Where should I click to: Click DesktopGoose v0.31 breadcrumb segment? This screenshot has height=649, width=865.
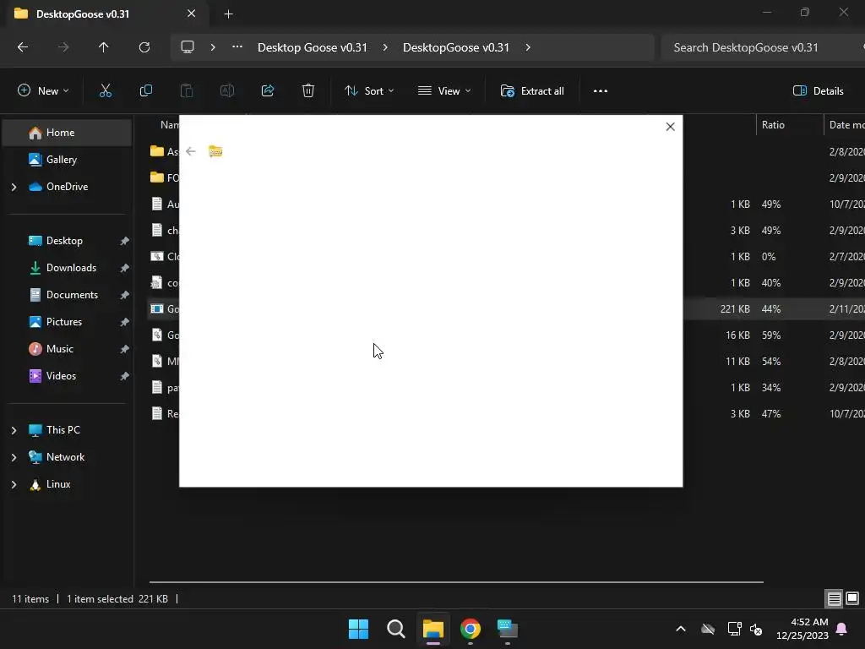pos(456,47)
